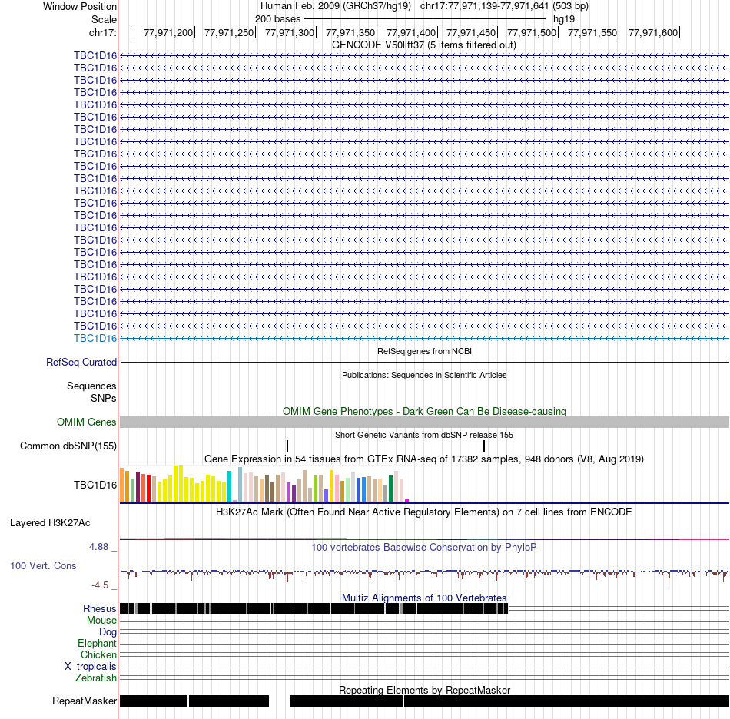This screenshot has height=719, width=730.
Task: Select the Mouse alignment label
Action: [x=101, y=621]
